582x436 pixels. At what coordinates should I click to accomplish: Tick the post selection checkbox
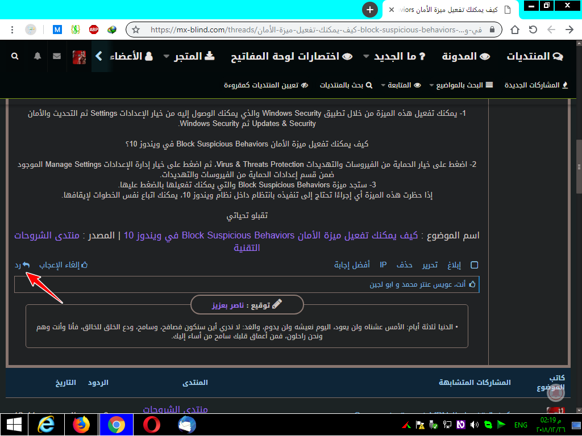(475, 265)
